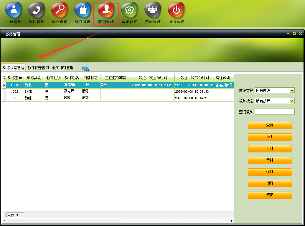Sort by 教练类别 column header

(34, 78)
